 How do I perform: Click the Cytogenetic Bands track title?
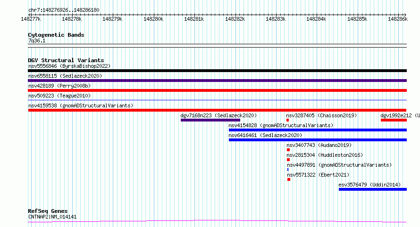pos(56,35)
